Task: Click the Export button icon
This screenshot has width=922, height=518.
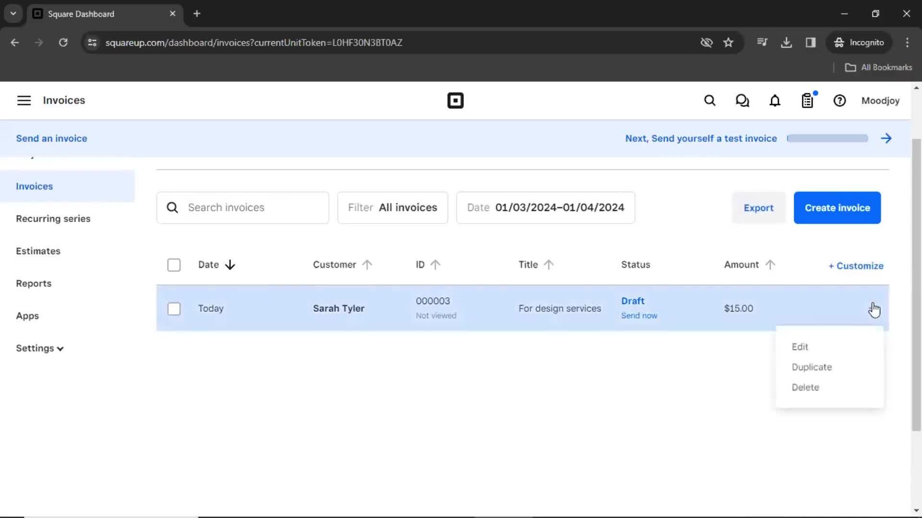Action: pyautogui.click(x=759, y=208)
